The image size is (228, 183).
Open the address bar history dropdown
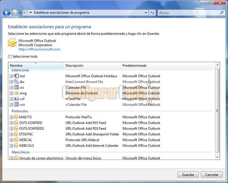146,12
